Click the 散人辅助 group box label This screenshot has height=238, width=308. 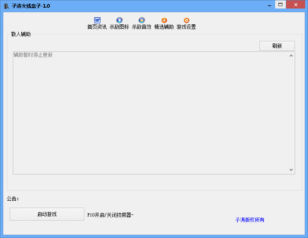tap(21, 34)
